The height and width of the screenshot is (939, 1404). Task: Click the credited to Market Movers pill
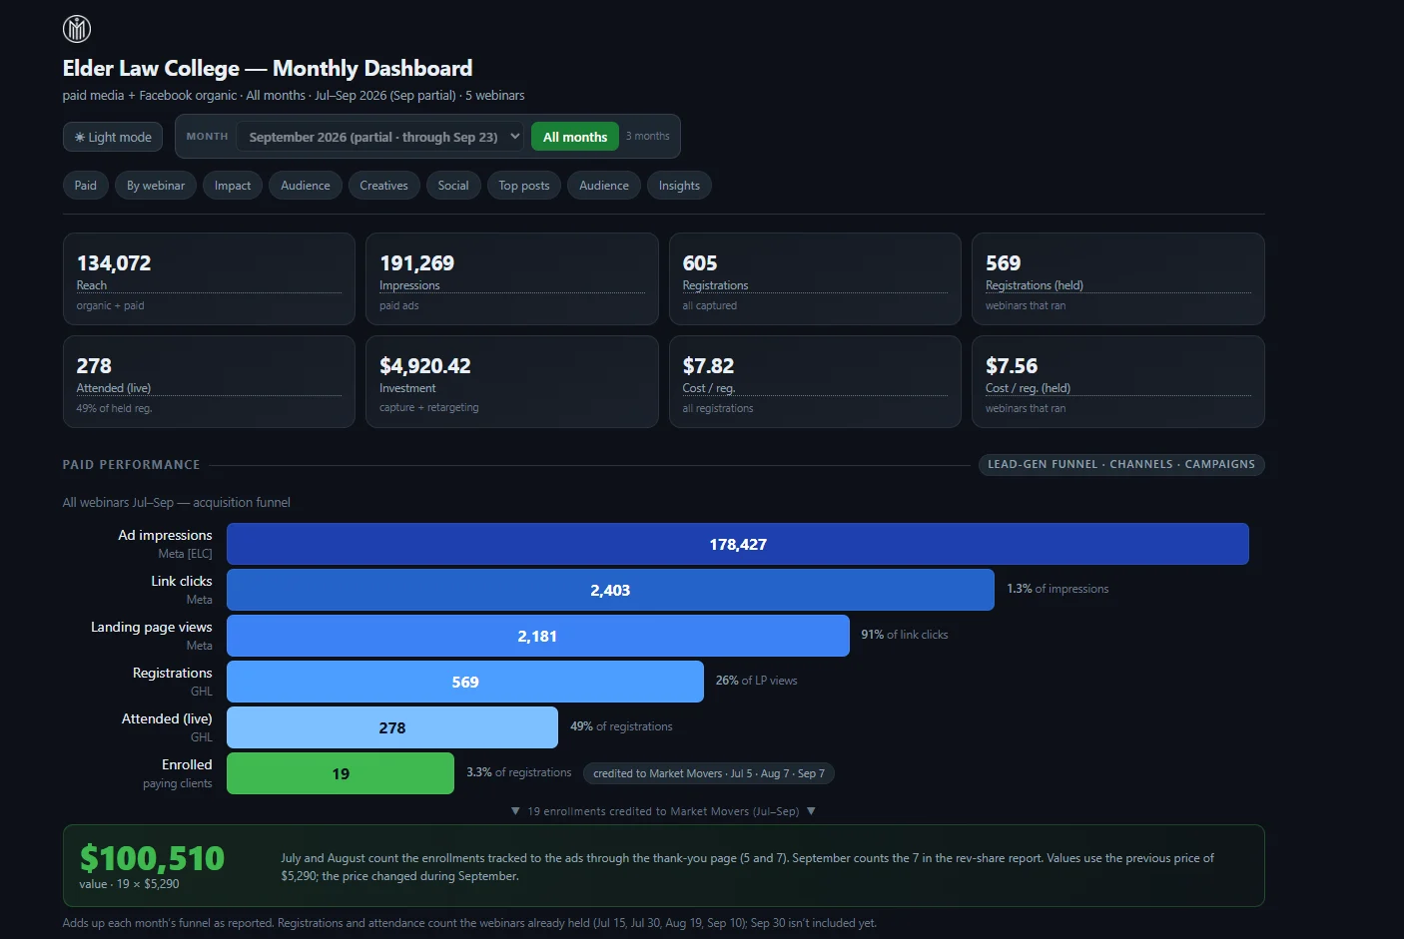tap(709, 773)
